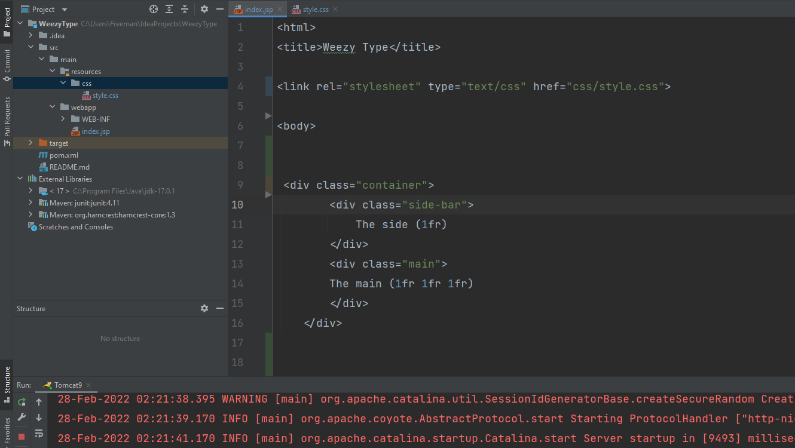Select style.css in the project tree
Image resolution: width=795 pixels, height=448 pixels.
click(x=105, y=96)
